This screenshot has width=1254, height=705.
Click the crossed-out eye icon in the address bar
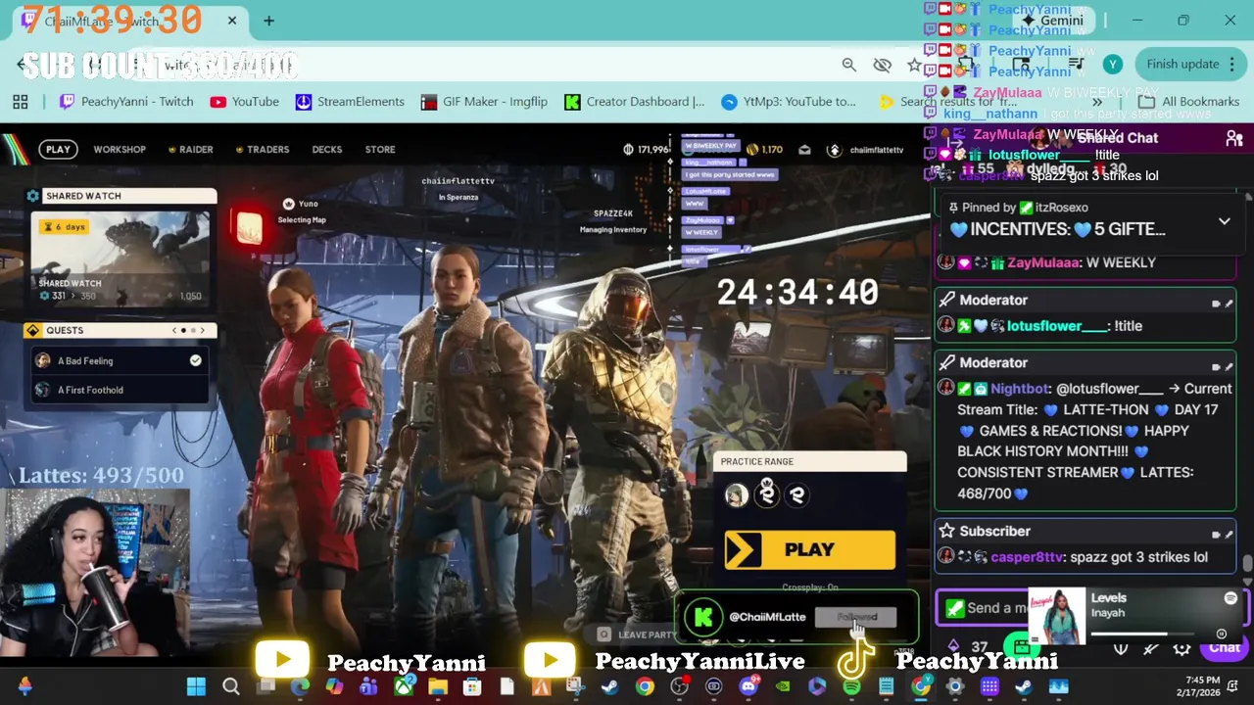coord(882,65)
